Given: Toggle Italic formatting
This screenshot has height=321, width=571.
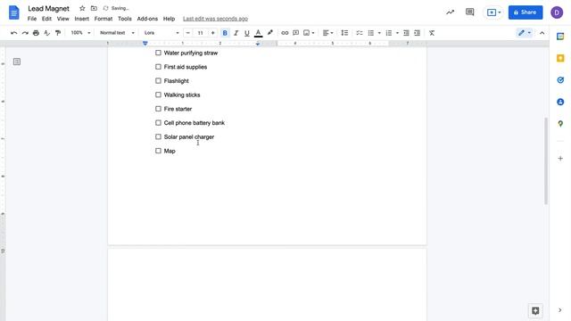Looking at the screenshot, I should coord(236,33).
